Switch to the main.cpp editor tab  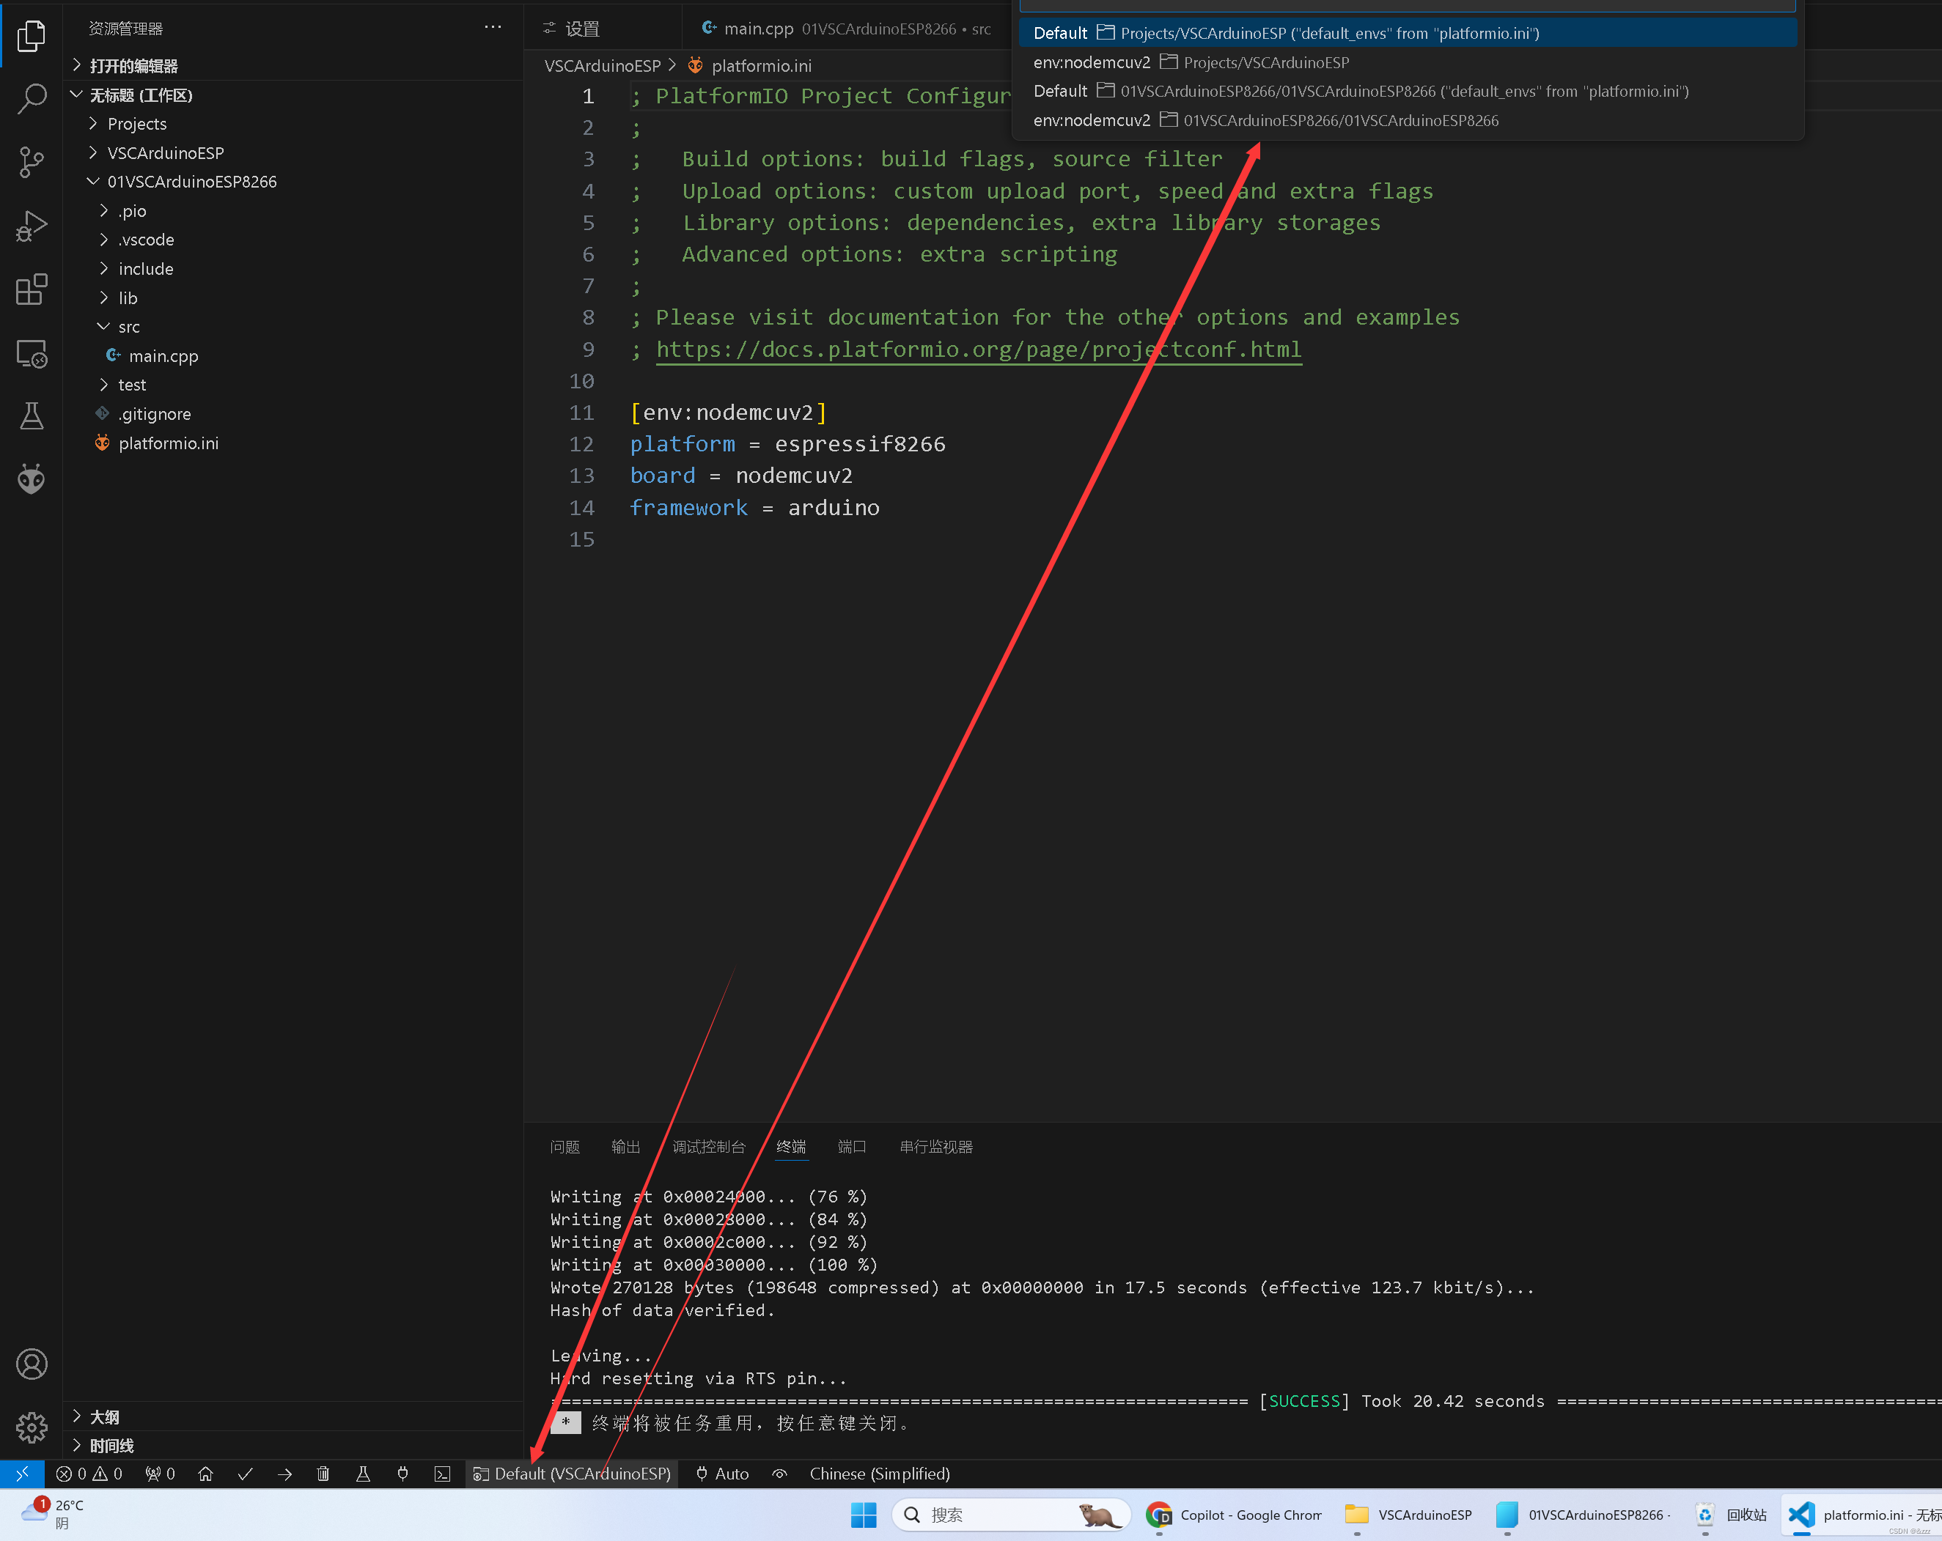[x=847, y=28]
